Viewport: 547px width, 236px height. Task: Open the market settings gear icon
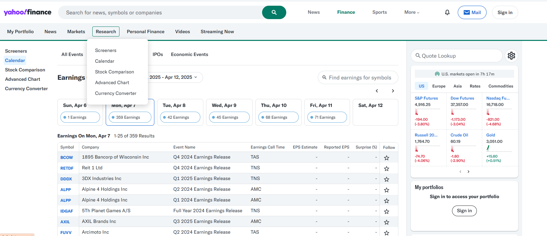pos(511,56)
